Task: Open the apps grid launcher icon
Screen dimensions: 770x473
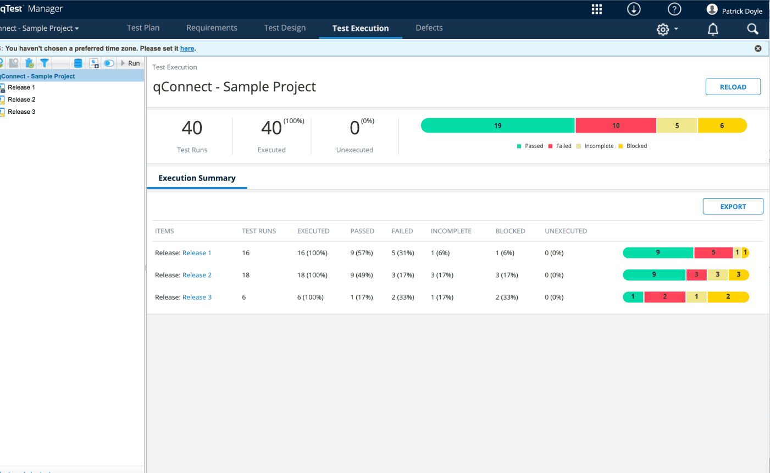Action: pyautogui.click(x=597, y=9)
